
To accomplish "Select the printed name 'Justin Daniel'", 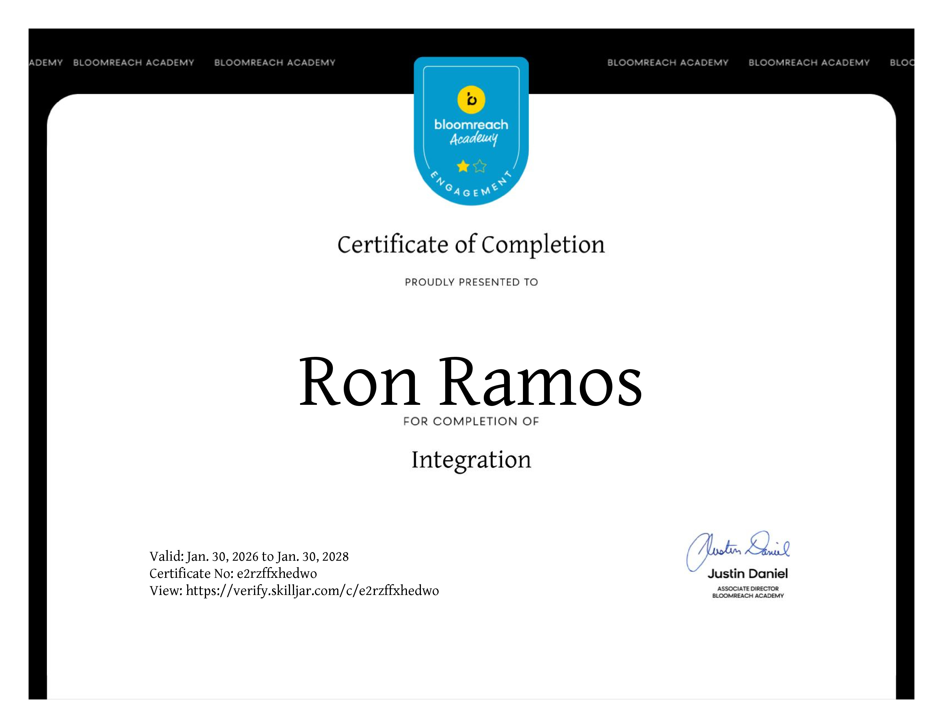I will 748,574.
